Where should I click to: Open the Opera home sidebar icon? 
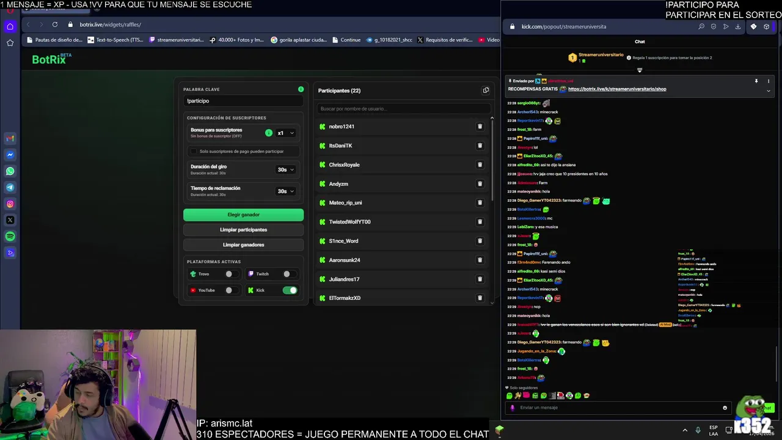(x=10, y=26)
